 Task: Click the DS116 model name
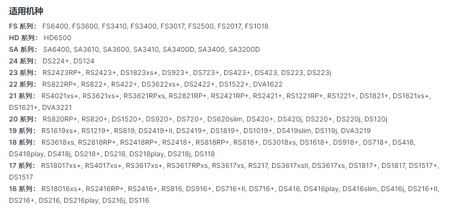pyautogui.click(x=139, y=200)
